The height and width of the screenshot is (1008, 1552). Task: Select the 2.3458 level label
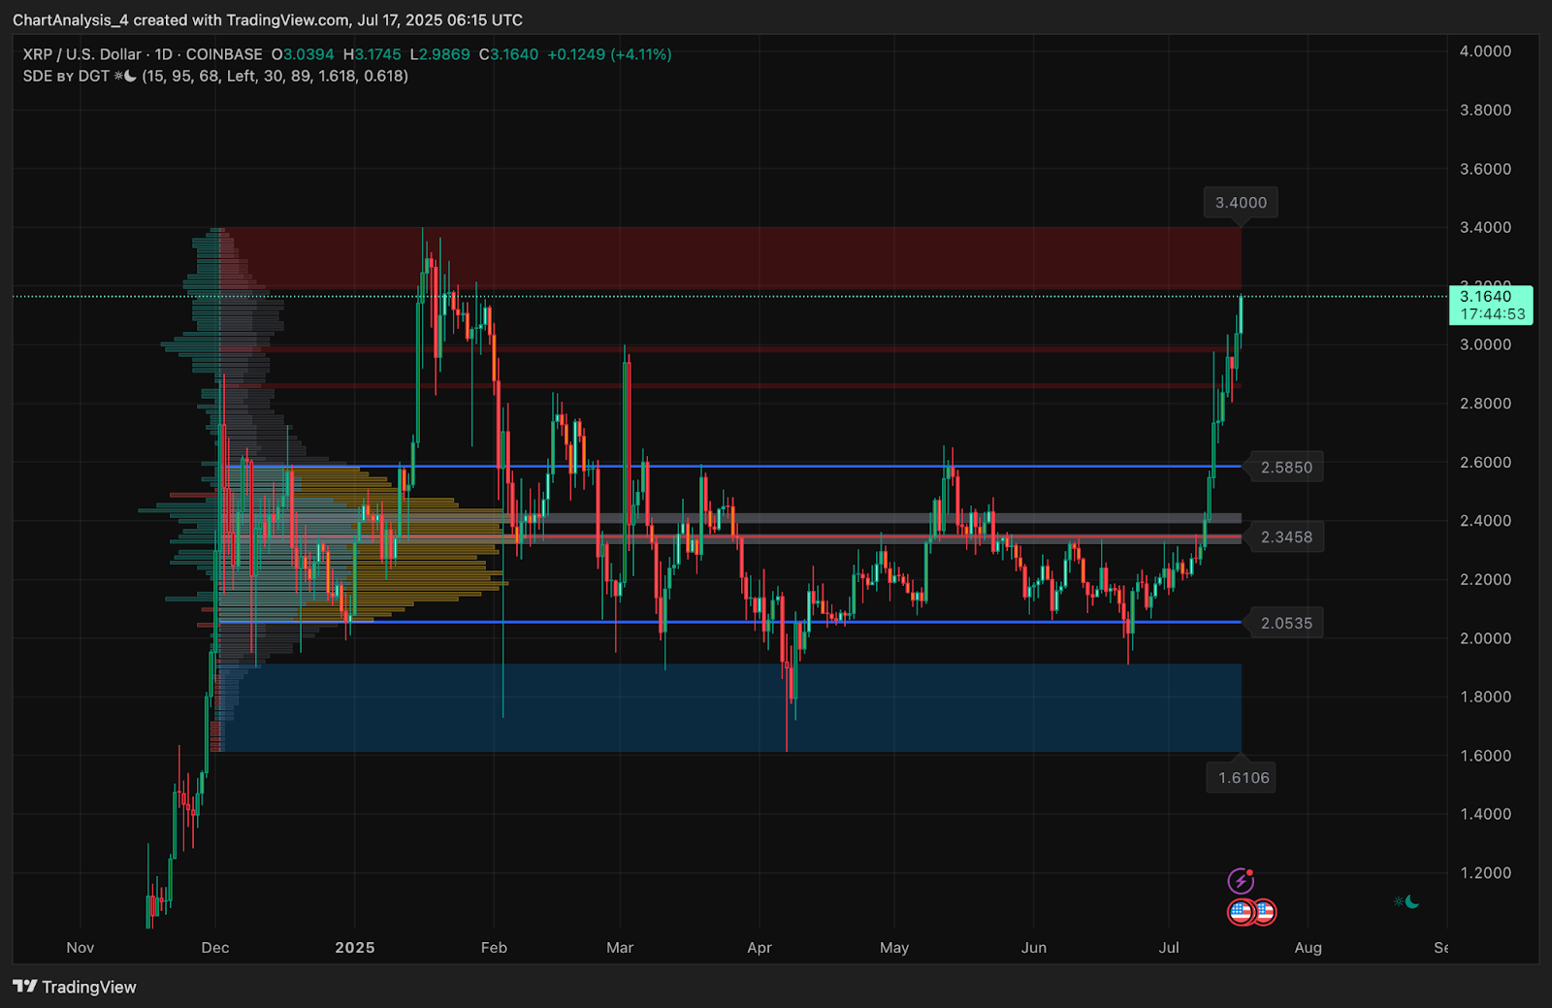1286,537
